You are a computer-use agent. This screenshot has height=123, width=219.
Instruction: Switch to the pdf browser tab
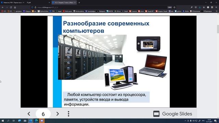(x=38, y=2)
